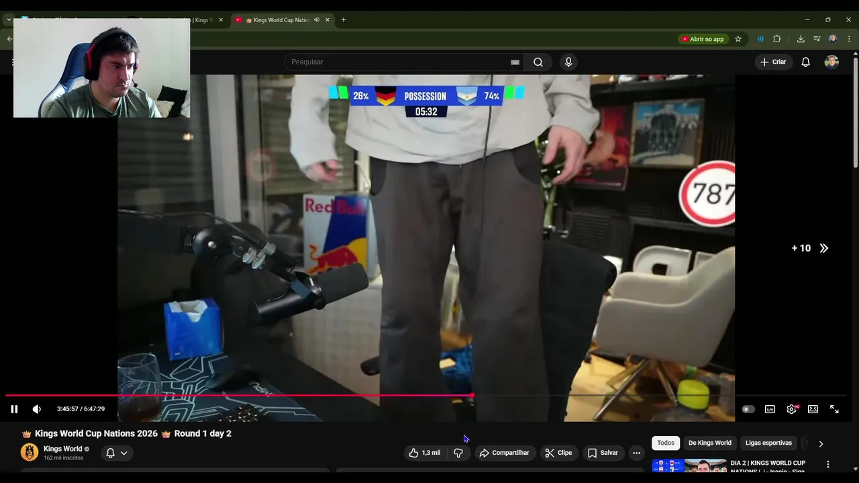
Task: Submit search with magnifier button
Action: pyautogui.click(x=538, y=62)
